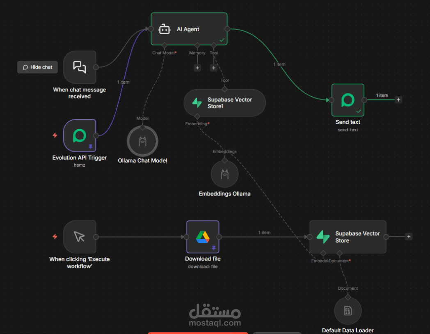Click the Execute workflow trigger output connector
The width and height of the screenshot is (430, 334).
(x=96, y=237)
